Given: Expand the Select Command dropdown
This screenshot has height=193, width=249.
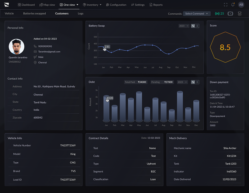Looking at the screenshot, I should (197, 14).
